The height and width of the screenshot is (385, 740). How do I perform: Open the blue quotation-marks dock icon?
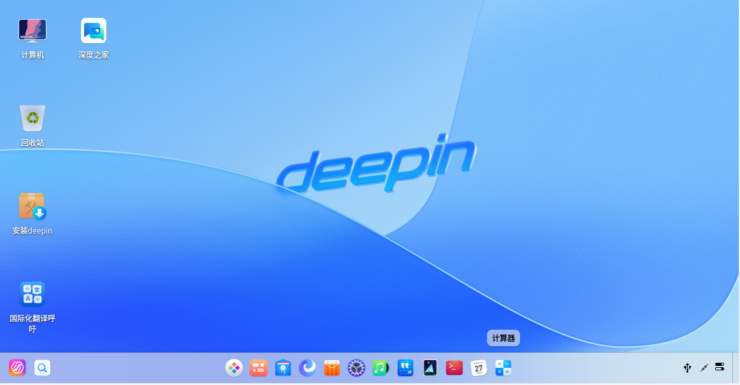[x=405, y=368]
